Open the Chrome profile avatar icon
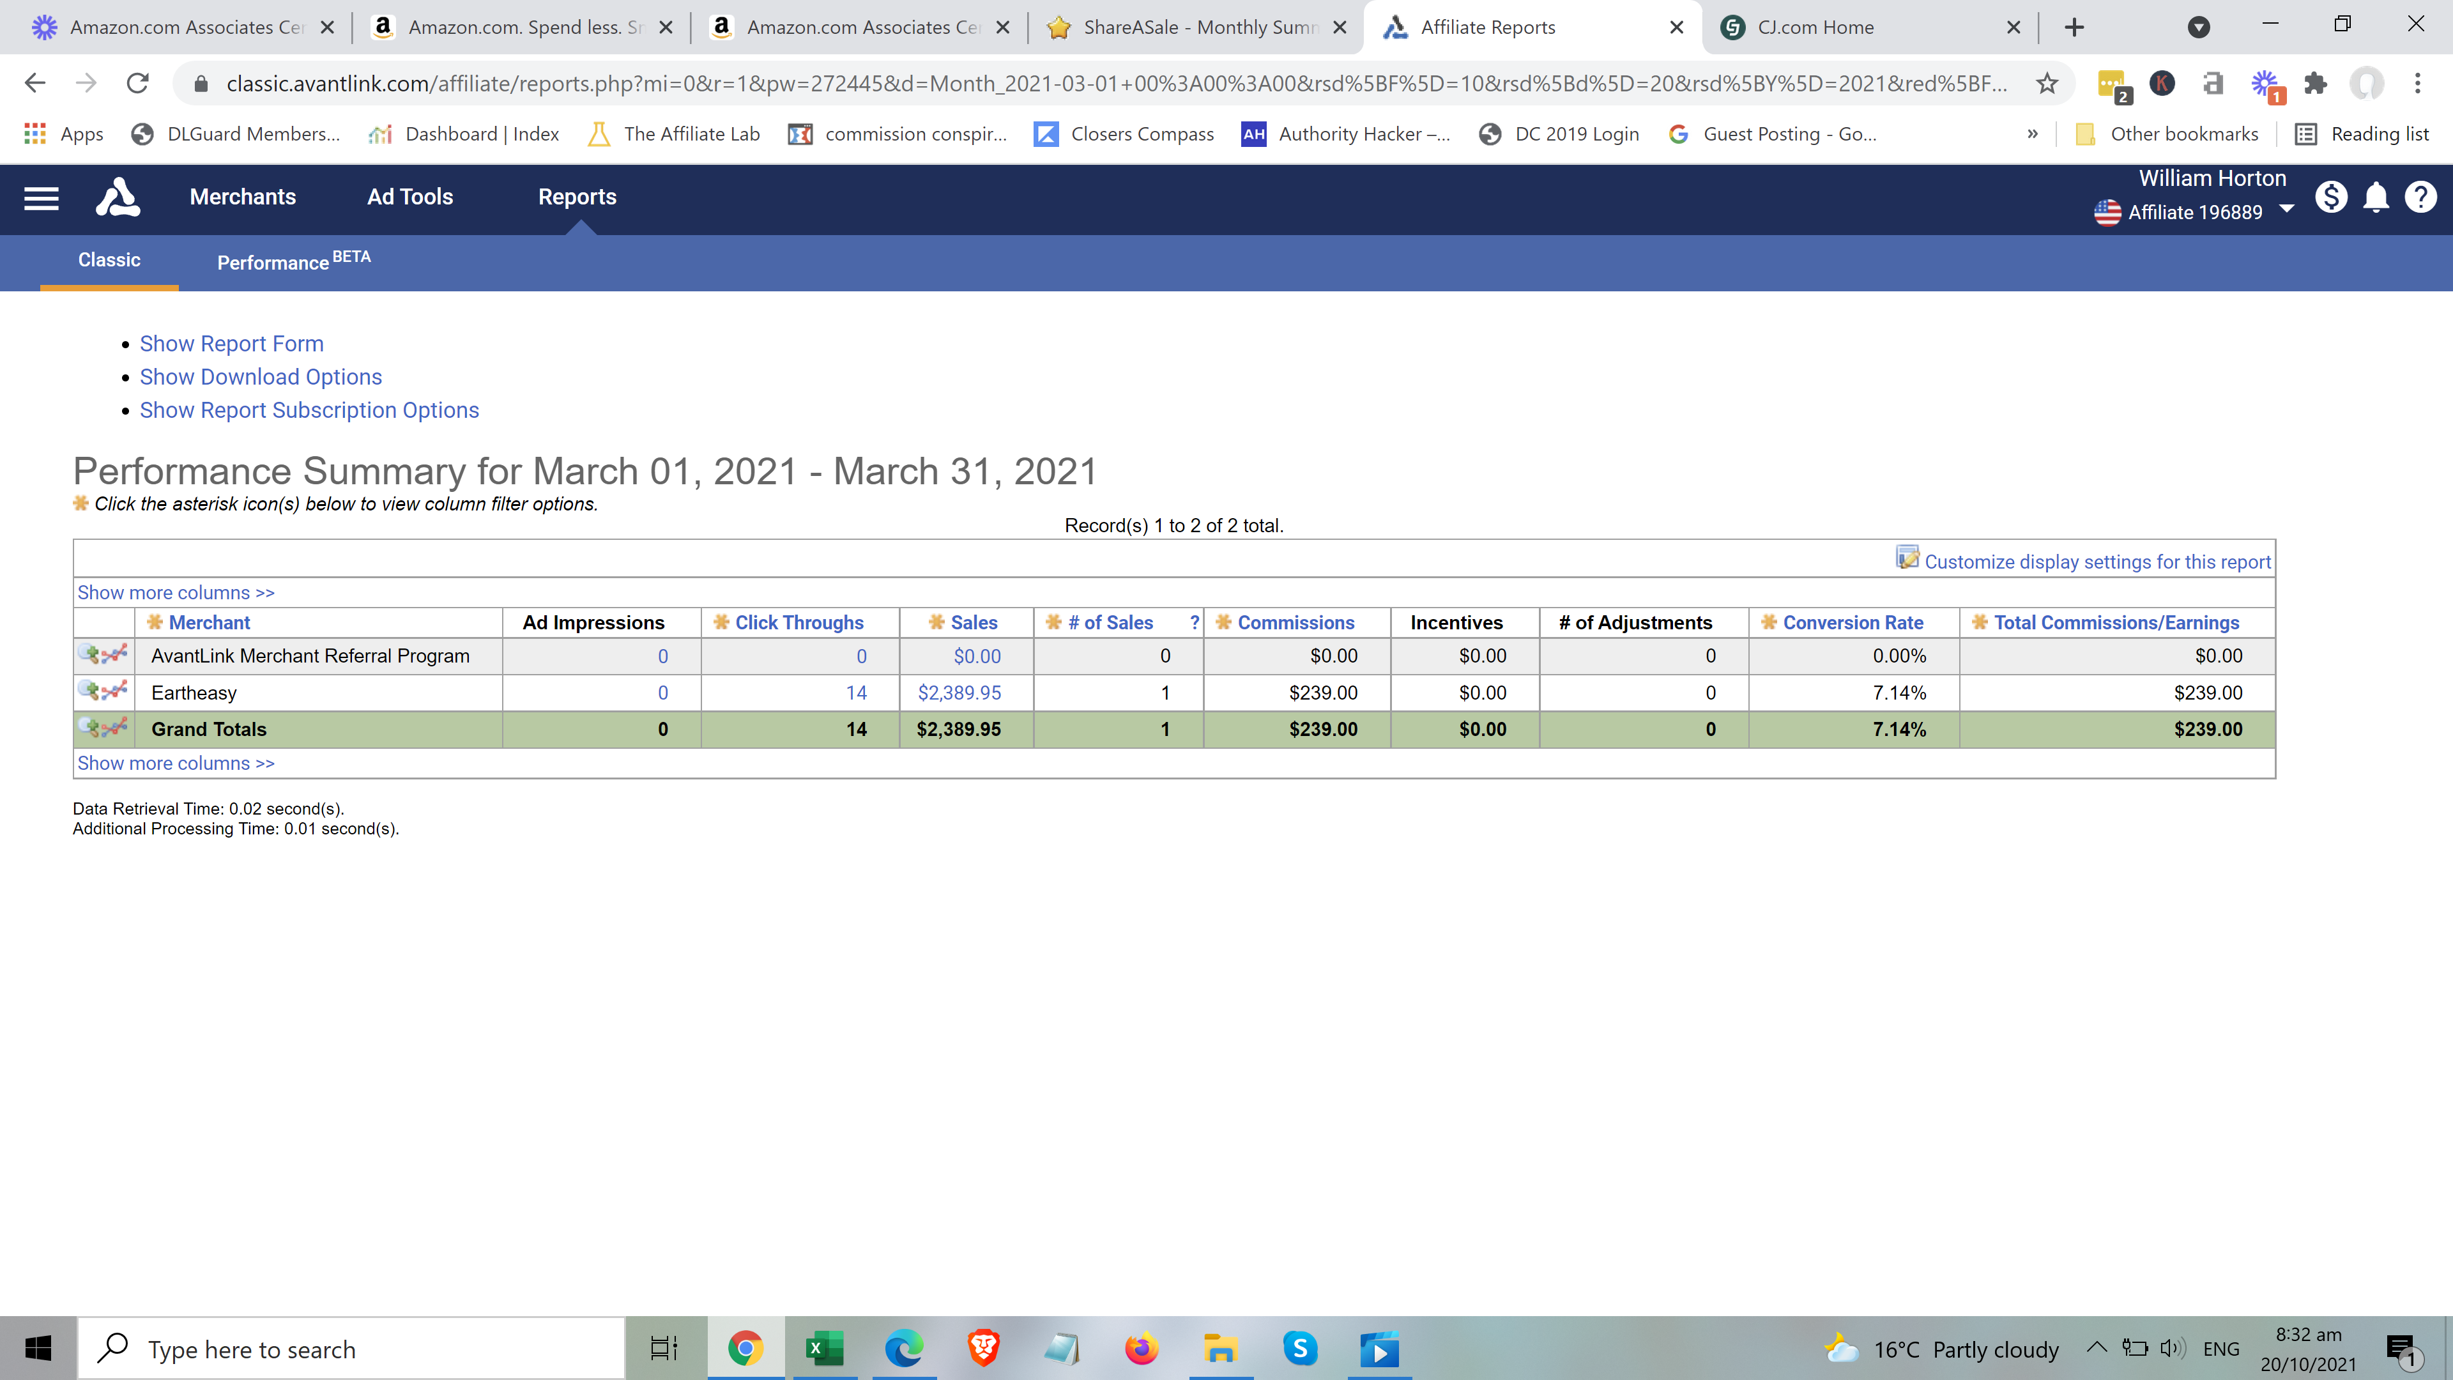 [2366, 84]
